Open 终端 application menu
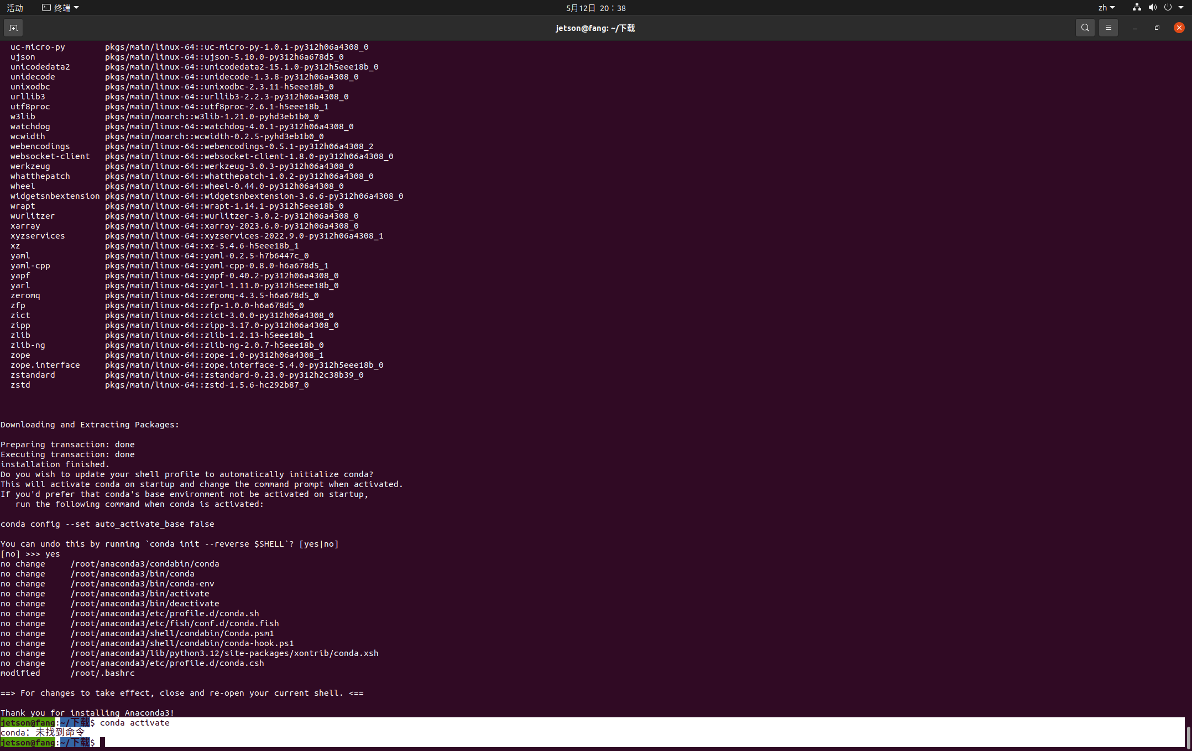The height and width of the screenshot is (751, 1192). [60, 8]
